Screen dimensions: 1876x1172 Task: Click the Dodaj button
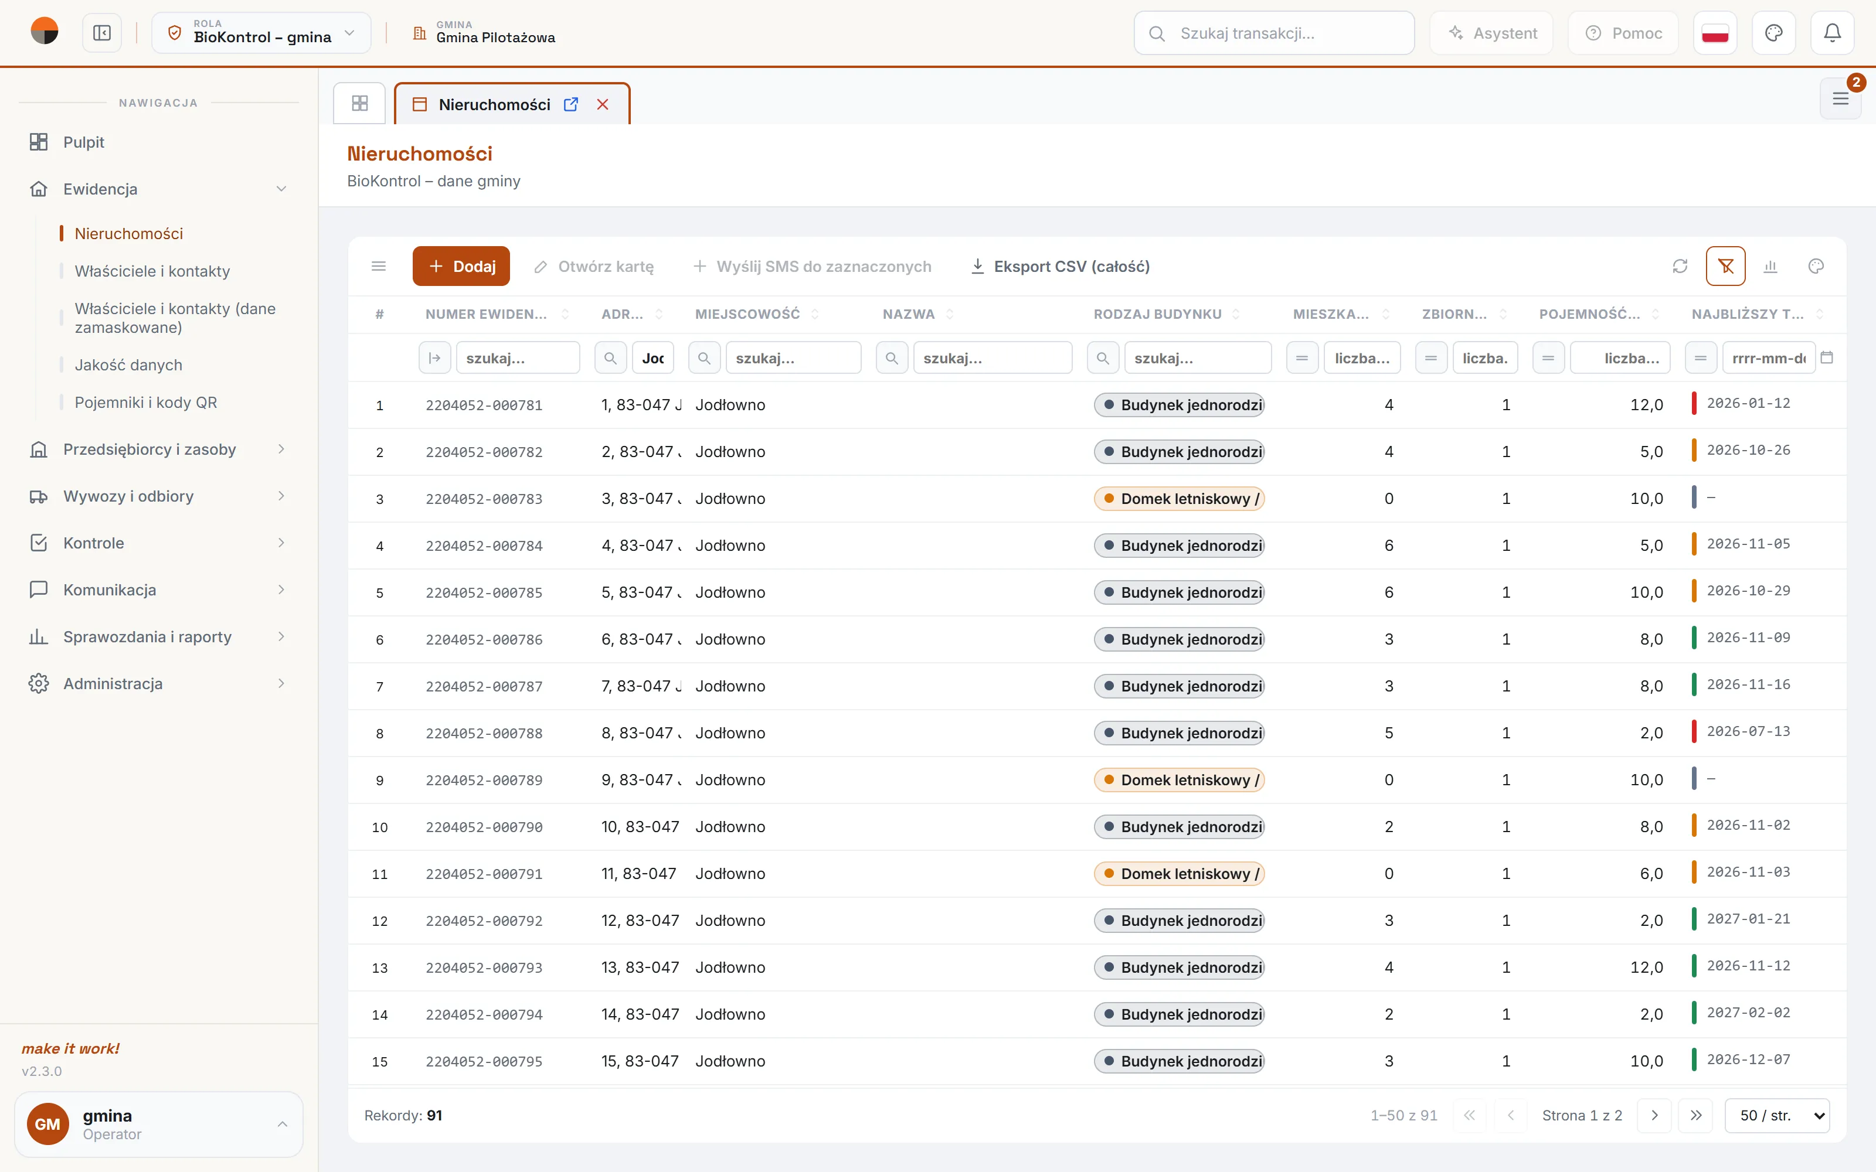(x=461, y=267)
